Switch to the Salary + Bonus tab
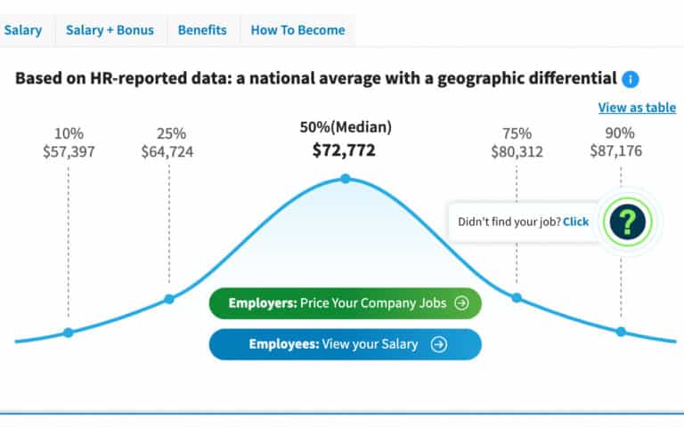This screenshot has height=427, width=684. tap(110, 30)
